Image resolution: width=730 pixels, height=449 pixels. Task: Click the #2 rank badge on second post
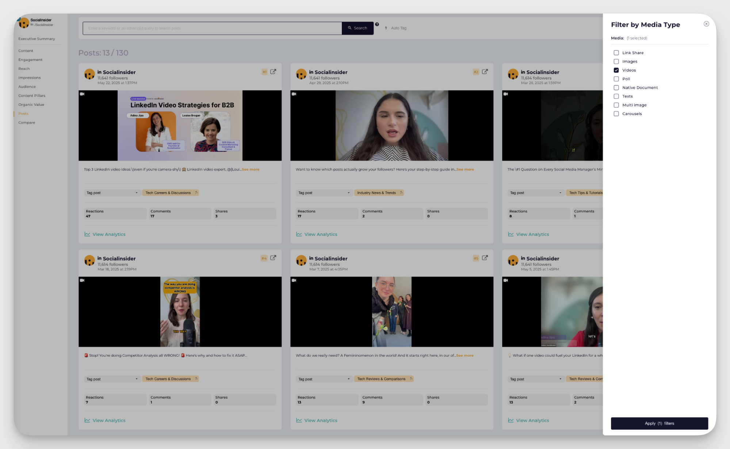tap(476, 72)
